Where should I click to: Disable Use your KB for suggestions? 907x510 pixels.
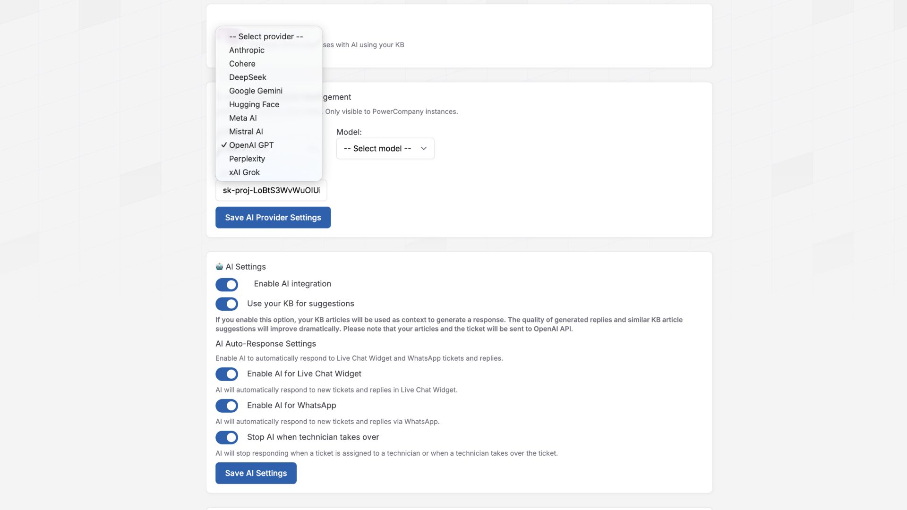click(227, 304)
